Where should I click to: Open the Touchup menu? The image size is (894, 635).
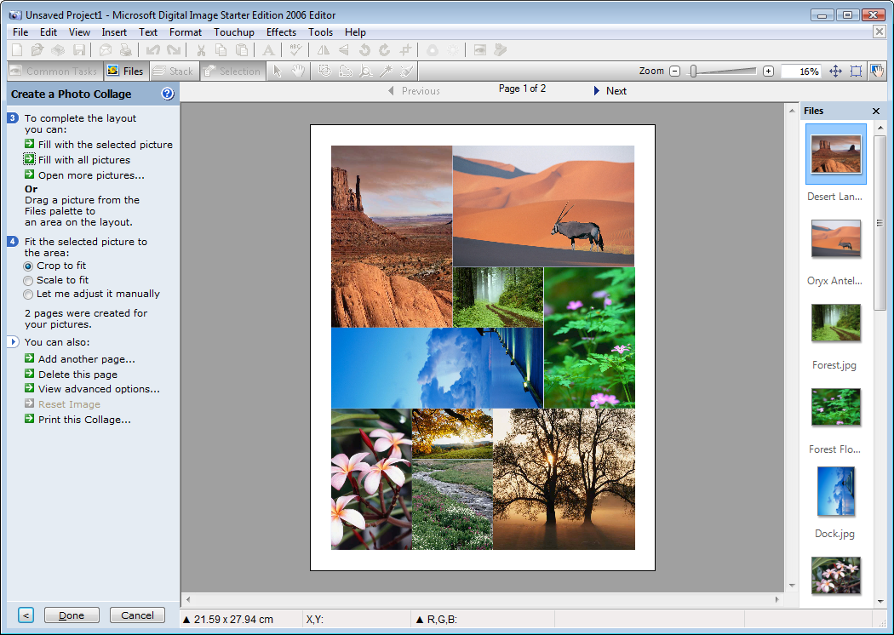click(x=234, y=32)
